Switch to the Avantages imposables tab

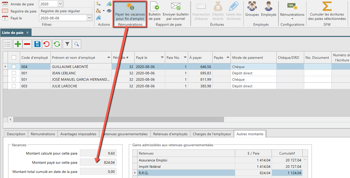click(78, 134)
